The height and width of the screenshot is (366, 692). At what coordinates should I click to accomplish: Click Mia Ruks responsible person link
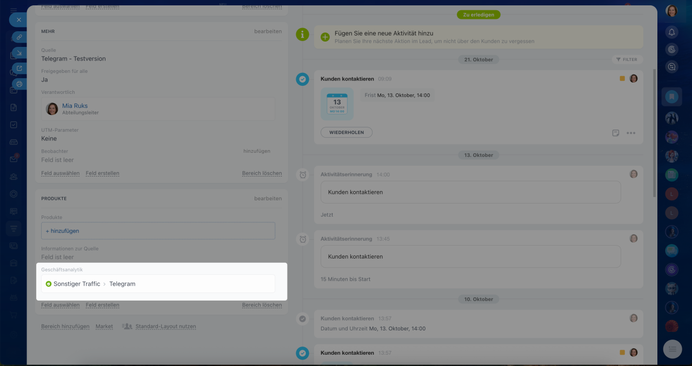(75, 106)
